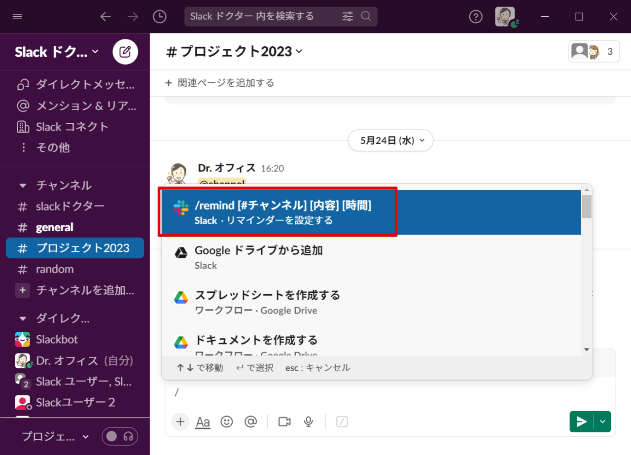Compose a new message with pencil icon

(125, 51)
